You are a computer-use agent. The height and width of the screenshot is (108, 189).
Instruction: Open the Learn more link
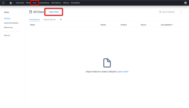click(x=123, y=71)
